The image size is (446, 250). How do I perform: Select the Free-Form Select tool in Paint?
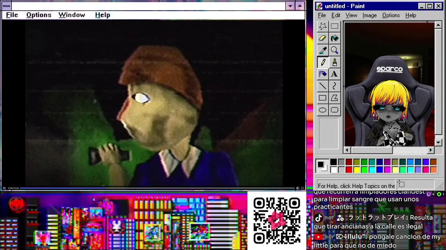point(323,26)
